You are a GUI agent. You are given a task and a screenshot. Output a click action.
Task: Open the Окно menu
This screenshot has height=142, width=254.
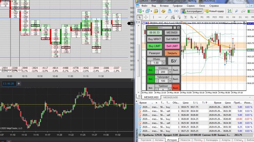click(202, 6)
